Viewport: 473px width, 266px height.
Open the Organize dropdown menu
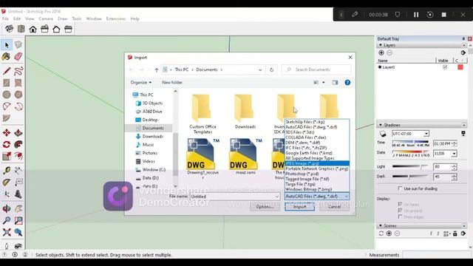141,82
